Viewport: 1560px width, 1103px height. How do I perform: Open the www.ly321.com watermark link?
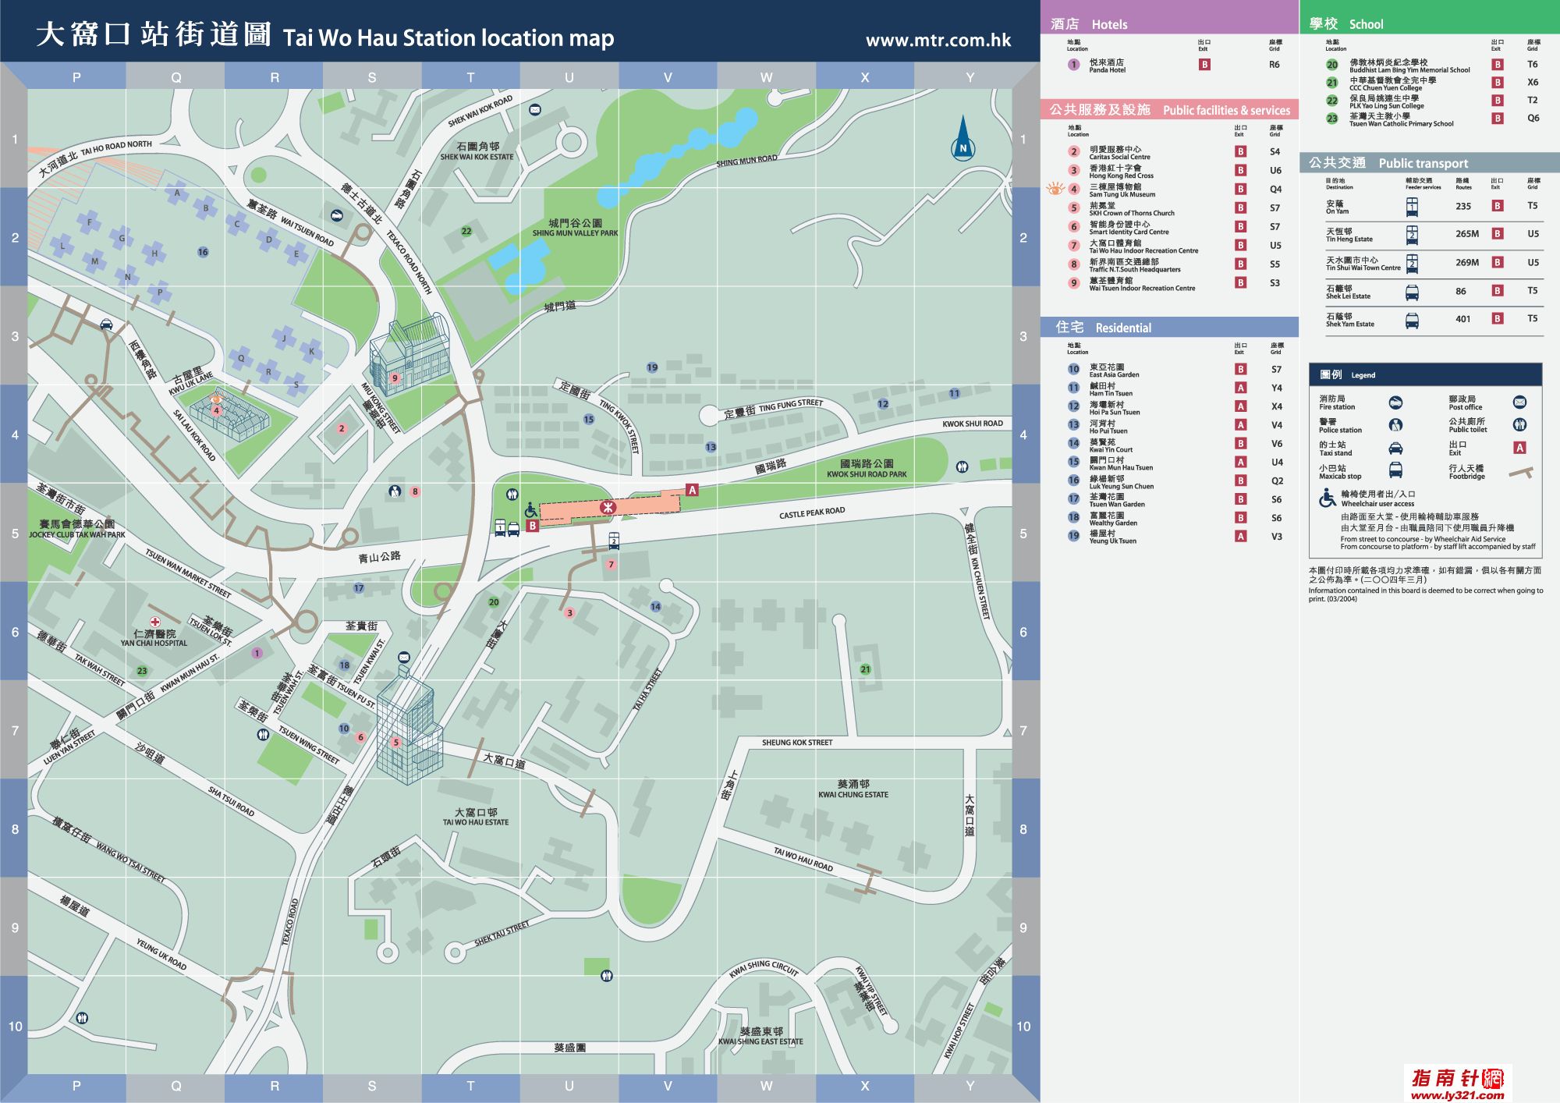(x=1457, y=1095)
